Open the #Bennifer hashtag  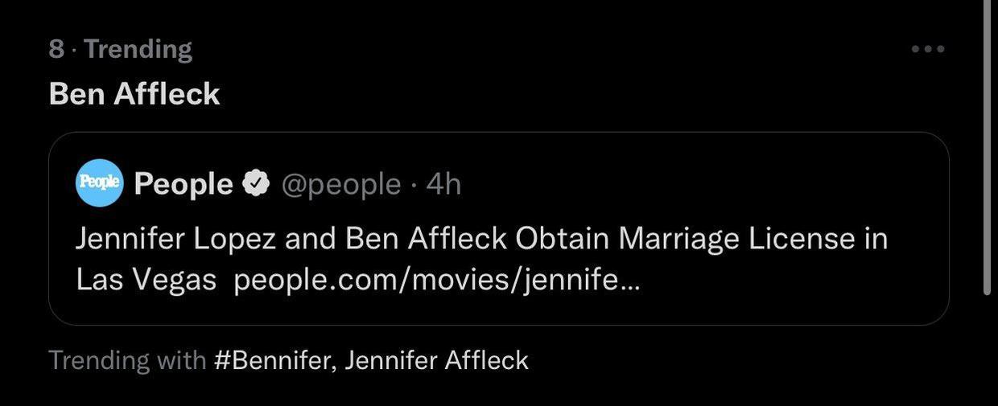pyautogui.click(x=271, y=359)
